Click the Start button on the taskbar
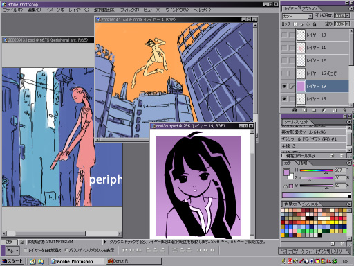 12,261
